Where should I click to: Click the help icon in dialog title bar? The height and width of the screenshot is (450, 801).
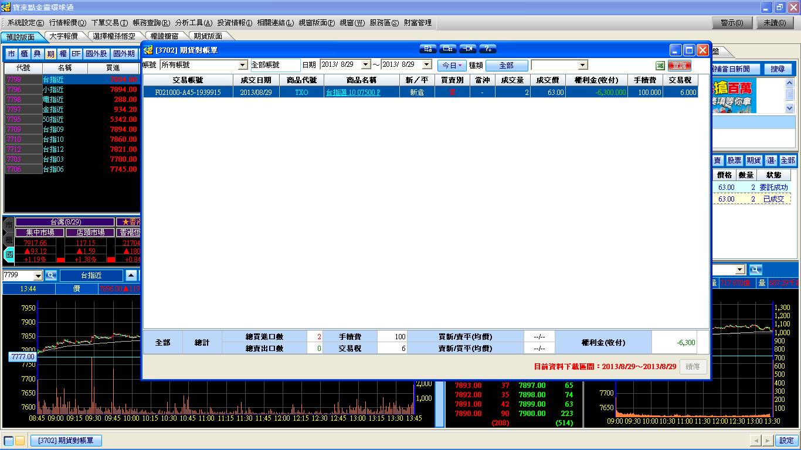(x=488, y=49)
